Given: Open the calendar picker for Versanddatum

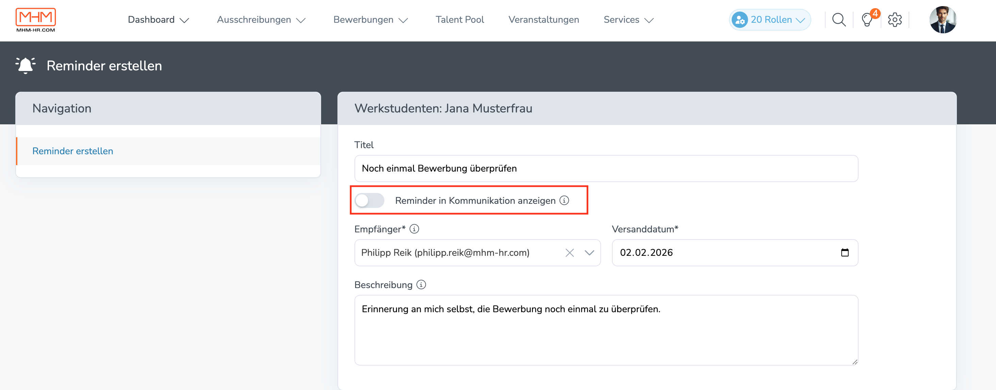Looking at the screenshot, I should 845,253.
